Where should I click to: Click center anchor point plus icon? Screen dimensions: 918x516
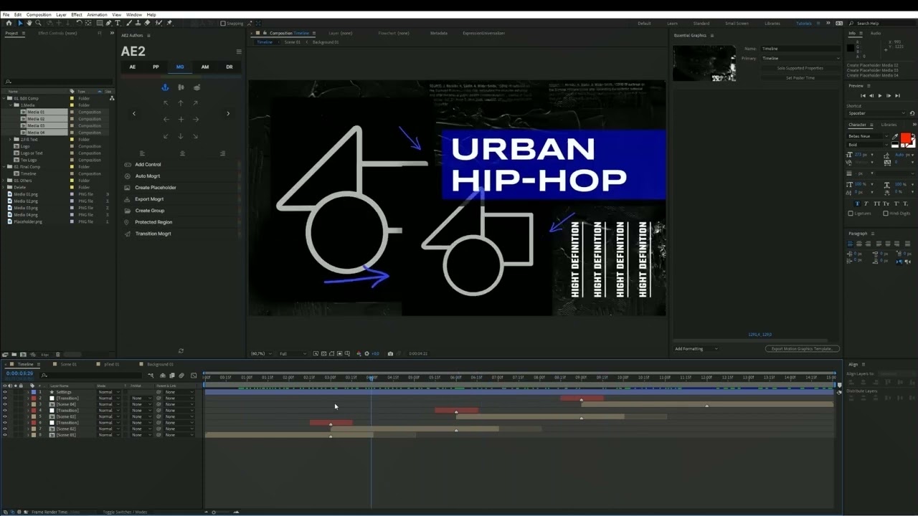point(181,120)
